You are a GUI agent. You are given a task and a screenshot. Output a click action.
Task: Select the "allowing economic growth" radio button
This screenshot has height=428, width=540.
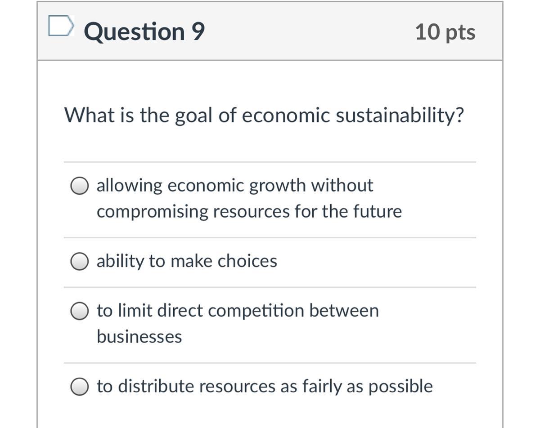79,186
